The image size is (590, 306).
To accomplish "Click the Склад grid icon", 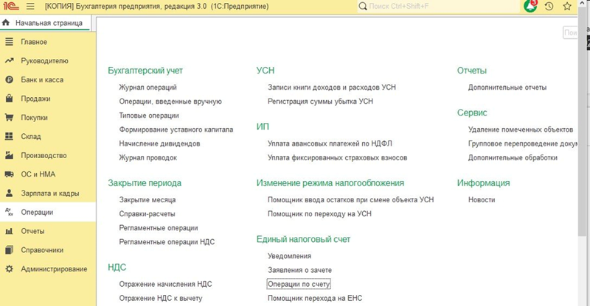I will (9, 136).
